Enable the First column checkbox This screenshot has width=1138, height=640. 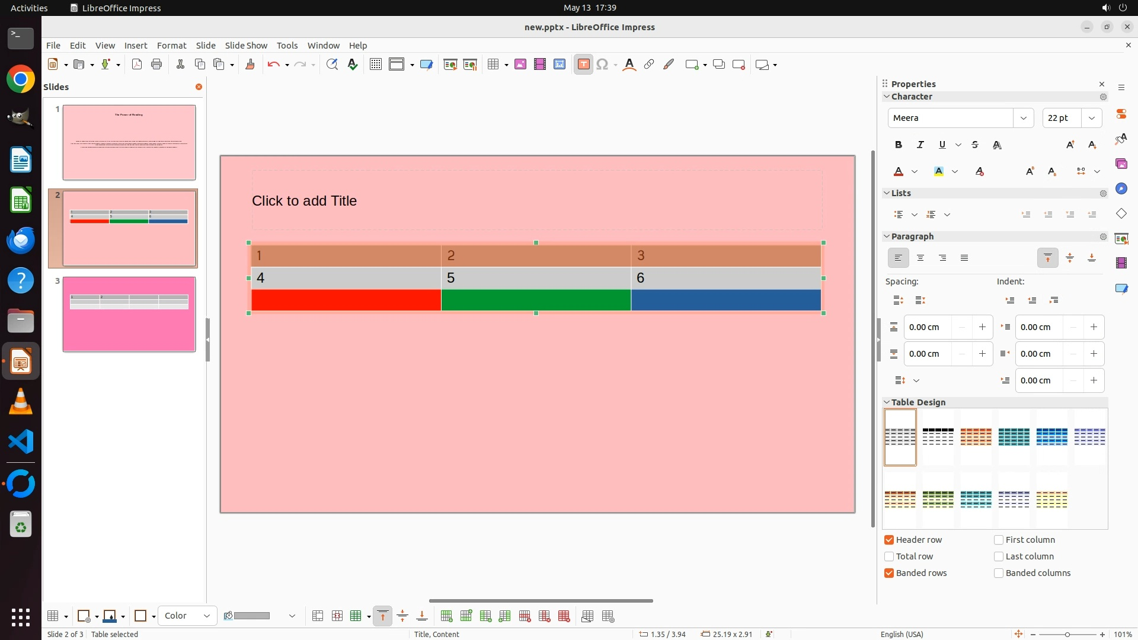[x=999, y=540]
